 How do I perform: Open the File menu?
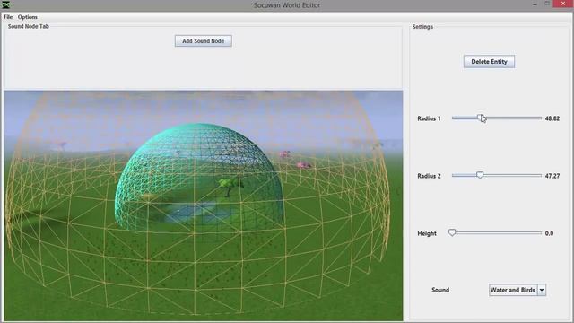pos(8,17)
